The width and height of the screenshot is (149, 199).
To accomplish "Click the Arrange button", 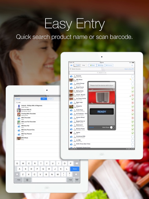I will [x=101, y=65].
